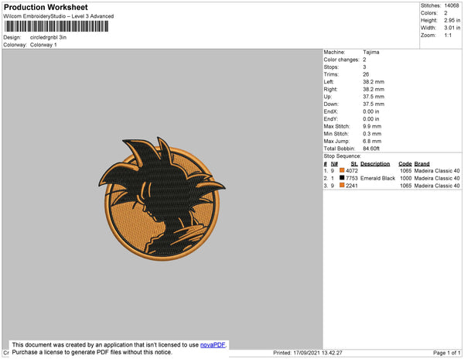Click the Goku silhouette embroidery design preview
464x359 pixels.
click(x=162, y=199)
